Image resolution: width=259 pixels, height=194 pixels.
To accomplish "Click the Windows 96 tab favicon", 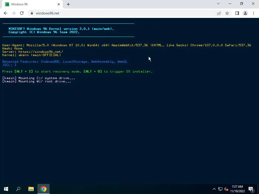I will (7, 4).
